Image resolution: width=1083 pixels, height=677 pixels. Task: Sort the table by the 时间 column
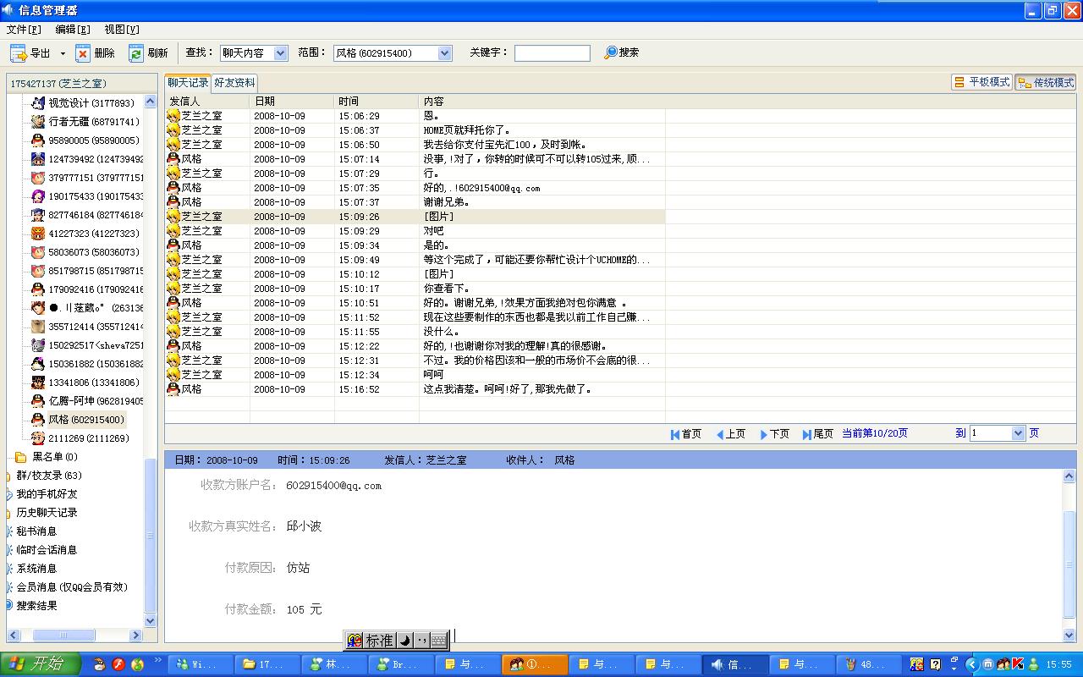click(377, 101)
